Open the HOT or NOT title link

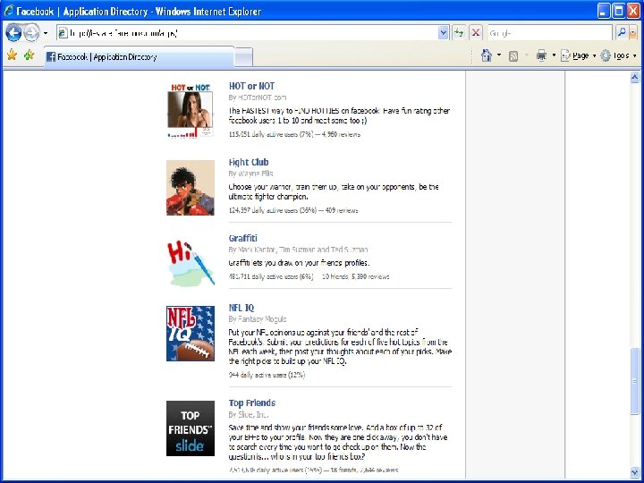click(x=251, y=86)
